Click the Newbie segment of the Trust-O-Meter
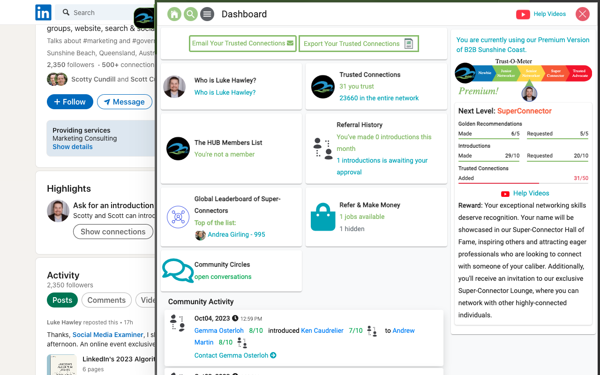Screen dimensions: 600x375 point(485,73)
